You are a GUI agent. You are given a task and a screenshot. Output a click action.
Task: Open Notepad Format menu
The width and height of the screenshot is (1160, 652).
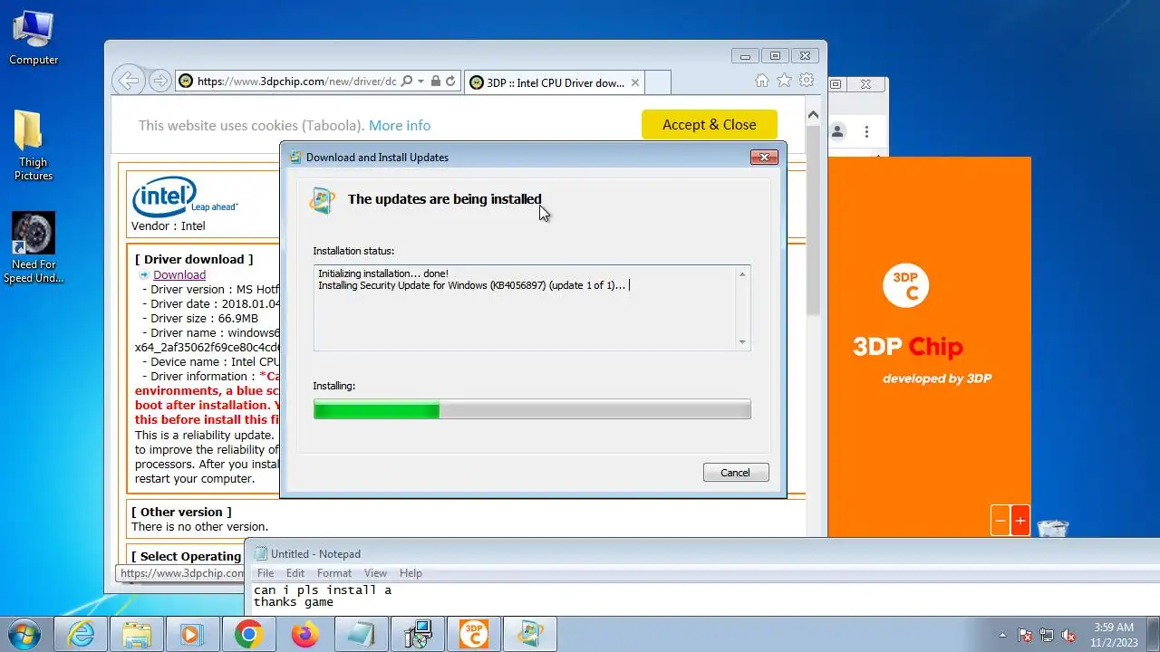[x=334, y=573]
